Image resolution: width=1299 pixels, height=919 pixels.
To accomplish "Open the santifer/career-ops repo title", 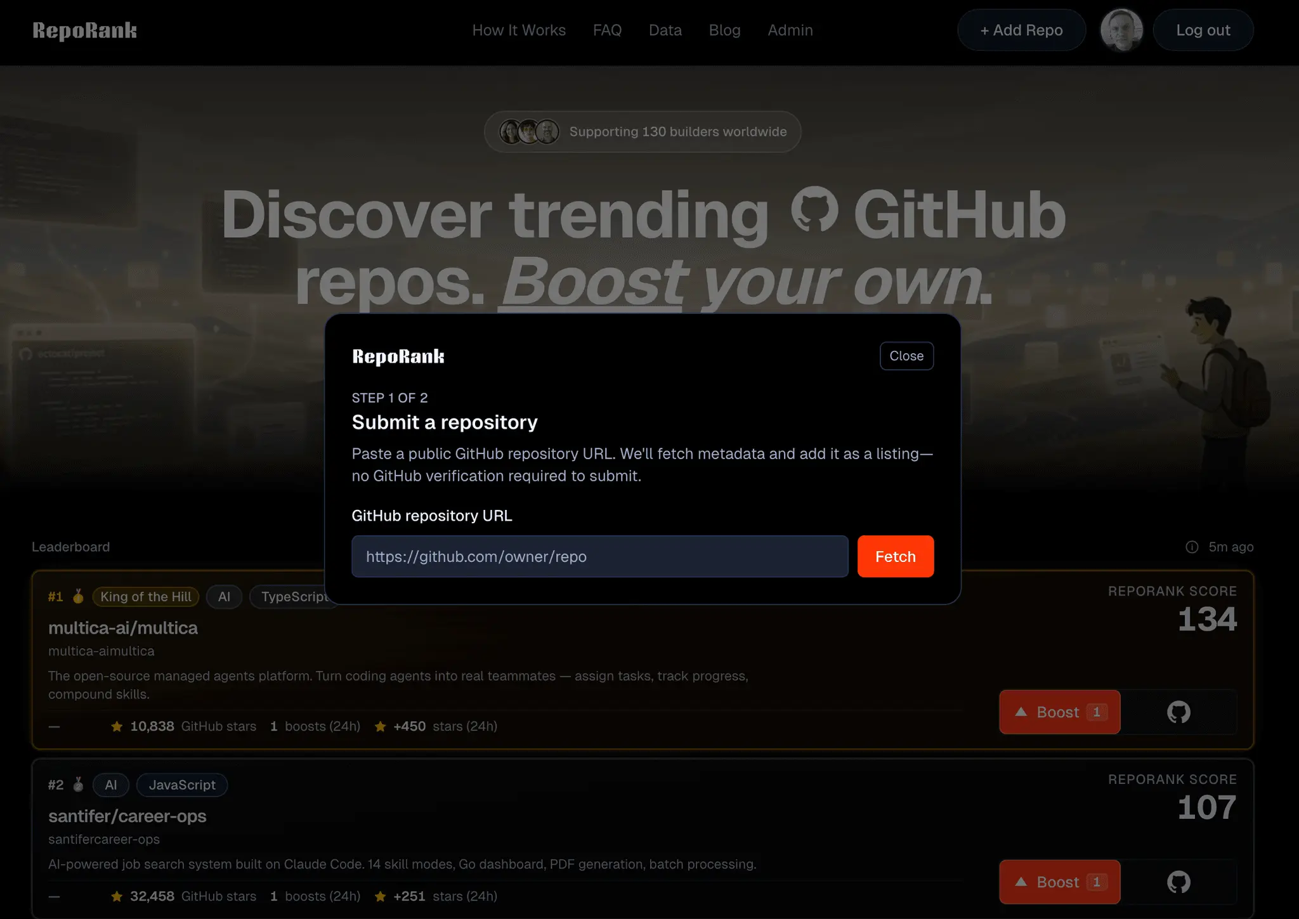I will pyautogui.click(x=127, y=816).
